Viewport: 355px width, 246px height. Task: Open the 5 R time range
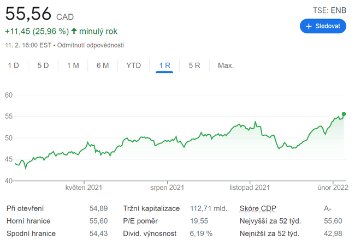point(194,65)
